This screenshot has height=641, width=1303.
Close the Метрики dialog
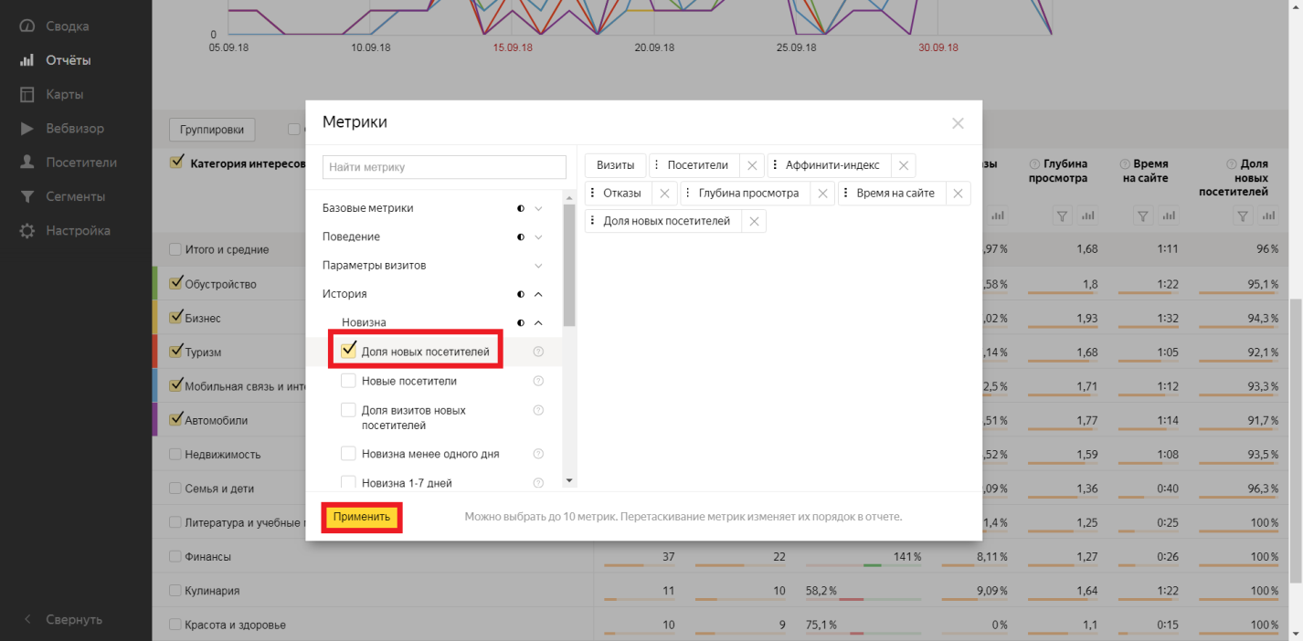[x=958, y=123]
